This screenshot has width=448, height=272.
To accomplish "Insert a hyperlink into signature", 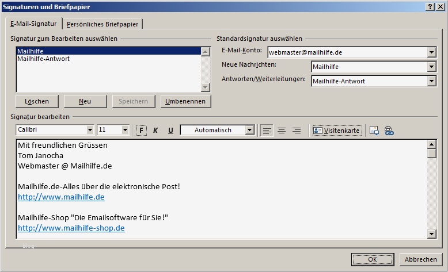I will [389, 131].
